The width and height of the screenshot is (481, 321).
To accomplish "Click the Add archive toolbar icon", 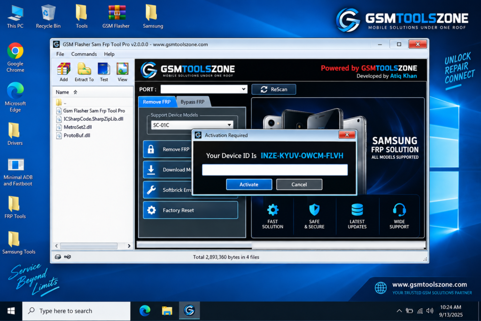I will tap(64, 72).
